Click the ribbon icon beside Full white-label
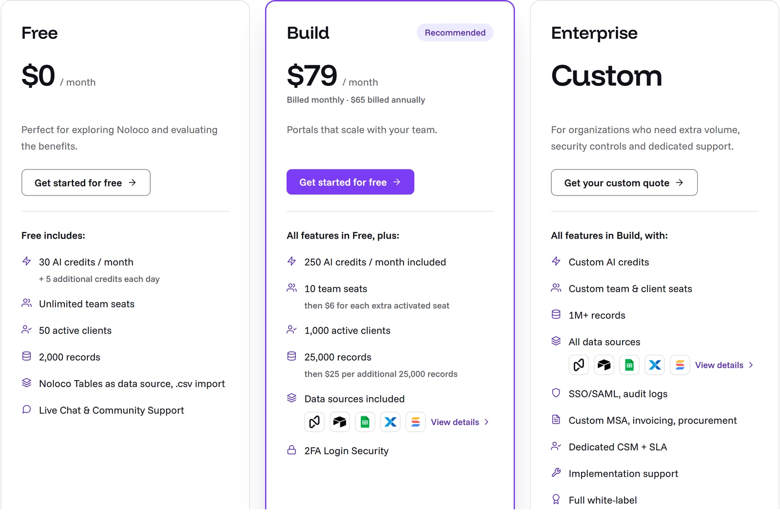Screen dimensions: 780x529 click(556, 499)
